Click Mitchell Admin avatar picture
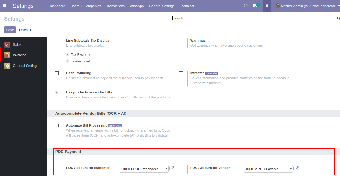Viewport: 340px width, 176px height. pos(278,6)
